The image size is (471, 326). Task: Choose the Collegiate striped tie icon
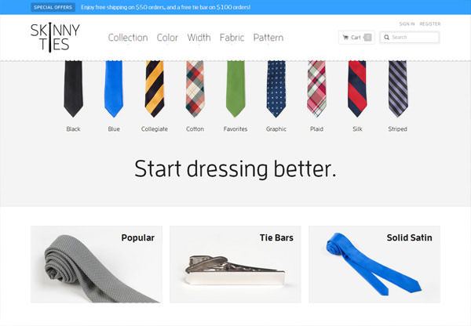(x=155, y=89)
